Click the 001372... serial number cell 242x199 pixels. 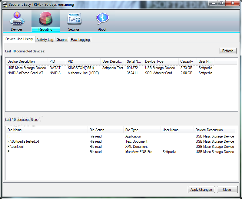tap(134, 68)
